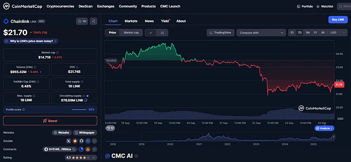This screenshot has height=162, width=351.
Task: Set chart range to 1M
Action: pos(308,32)
